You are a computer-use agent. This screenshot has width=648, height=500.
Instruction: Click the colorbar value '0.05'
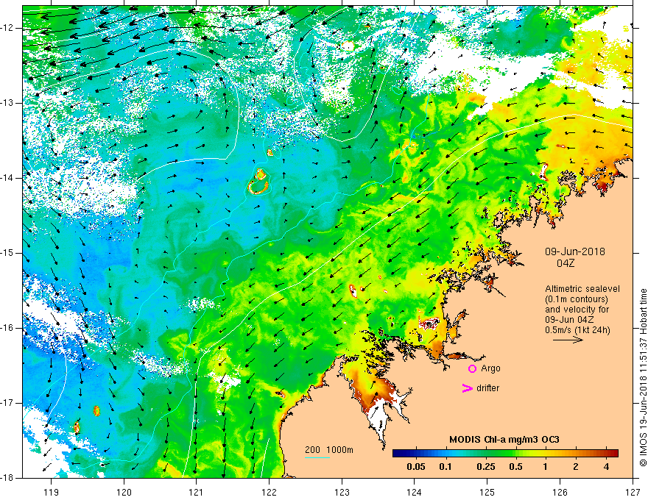[x=416, y=467]
